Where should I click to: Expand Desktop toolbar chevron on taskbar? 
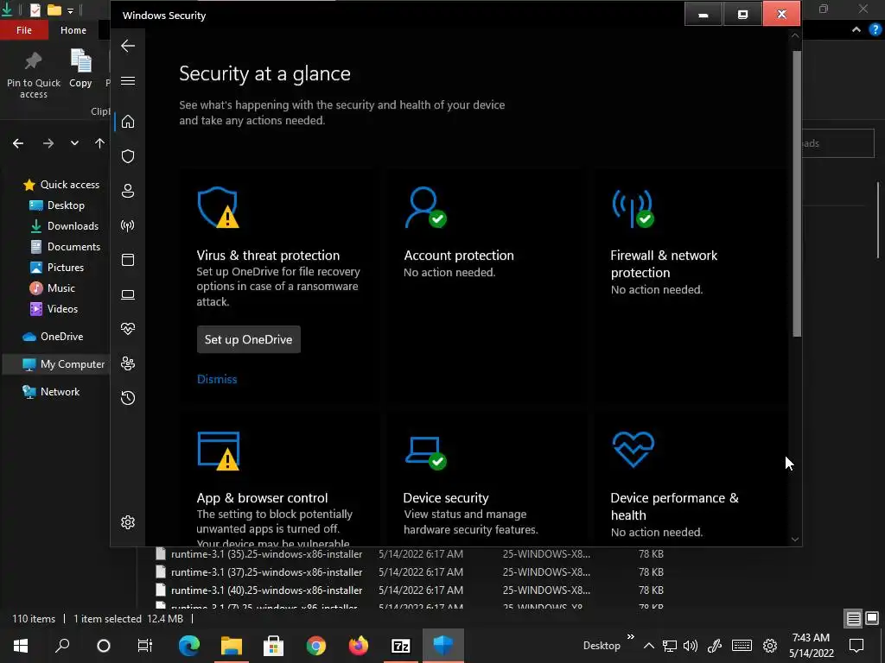click(x=630, y=636)
